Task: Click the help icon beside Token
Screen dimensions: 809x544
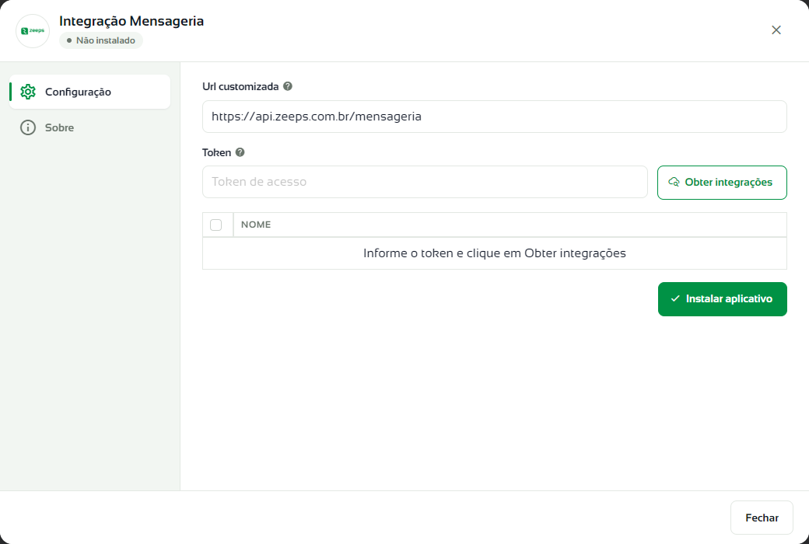Action: click(x=240, y=152)
